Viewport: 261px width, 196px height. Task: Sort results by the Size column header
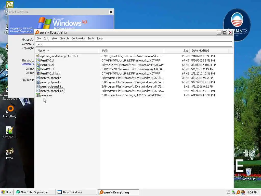177,51
